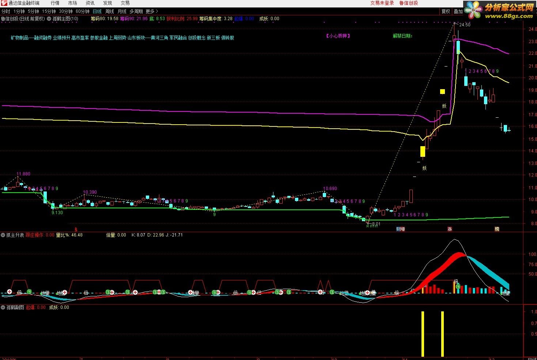Click the 叠加 overlay button
The height and width of the screenshot is (360, 537).
point(458,11)
